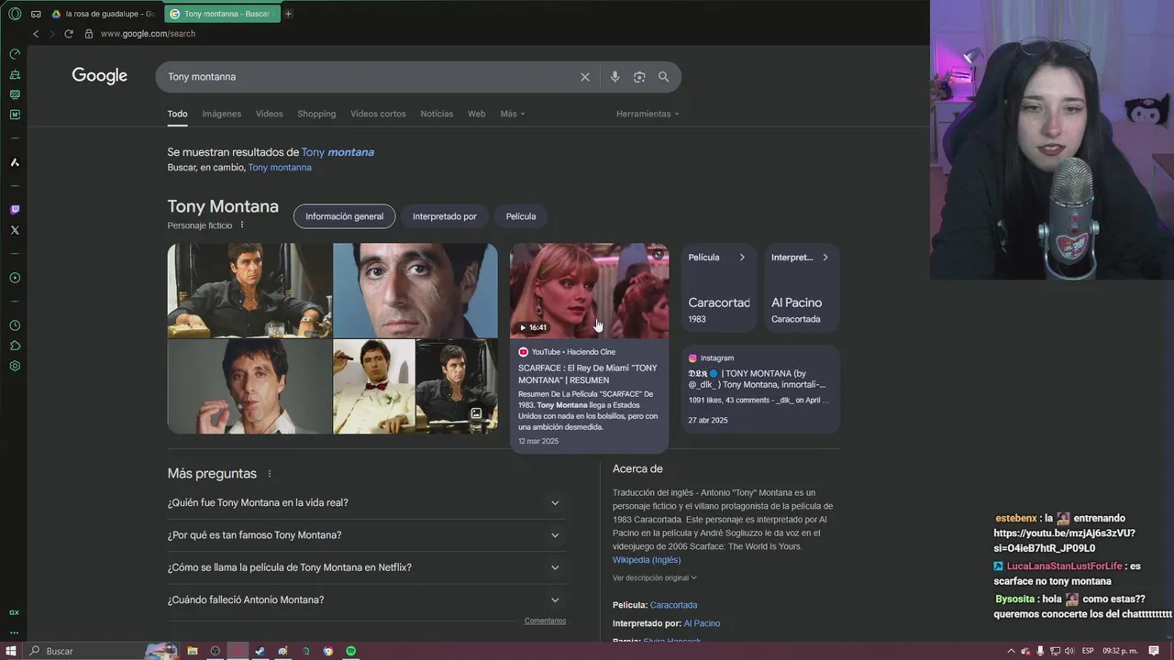
Task: Expand 'Ver descripción original'
Action: pyautogui.click(x=655, y=577)
